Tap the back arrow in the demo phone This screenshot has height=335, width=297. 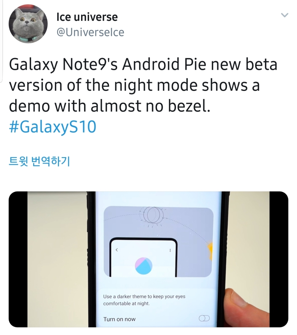pos(117,250)
